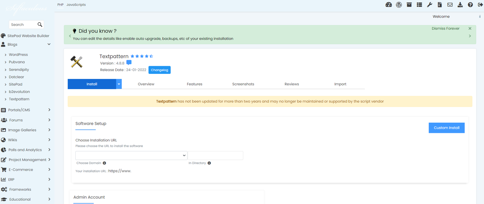484x204 pixels.
Task: Open the Install button dropdown arrow
Action: tap(119, 84)
